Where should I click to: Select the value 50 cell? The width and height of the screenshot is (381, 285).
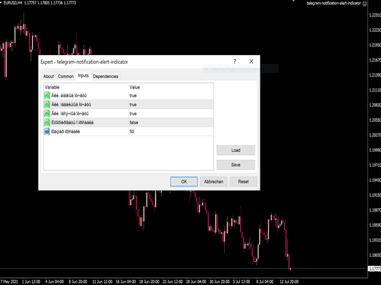pos(171,131)
